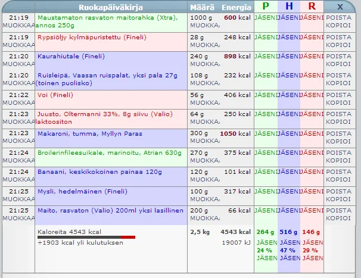Image resolution: width=361 pixels, height=278 pixels.
Task: Copy the Maito, rasvaton row with KOPIOI
Action: coord(339,218)
